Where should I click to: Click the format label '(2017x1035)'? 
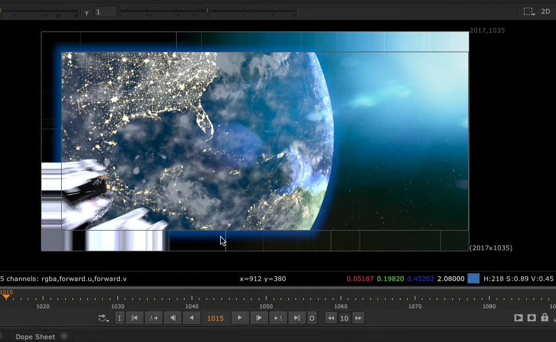point(491,248)
